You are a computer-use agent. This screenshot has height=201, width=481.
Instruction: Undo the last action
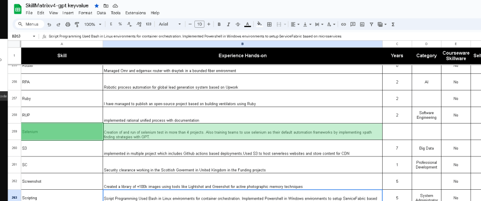tap(49, 24)
